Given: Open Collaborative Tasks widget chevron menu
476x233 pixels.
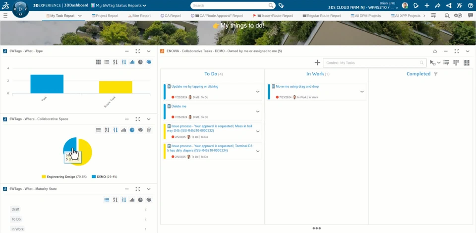Looking at the screenshot, I should 468,51.
